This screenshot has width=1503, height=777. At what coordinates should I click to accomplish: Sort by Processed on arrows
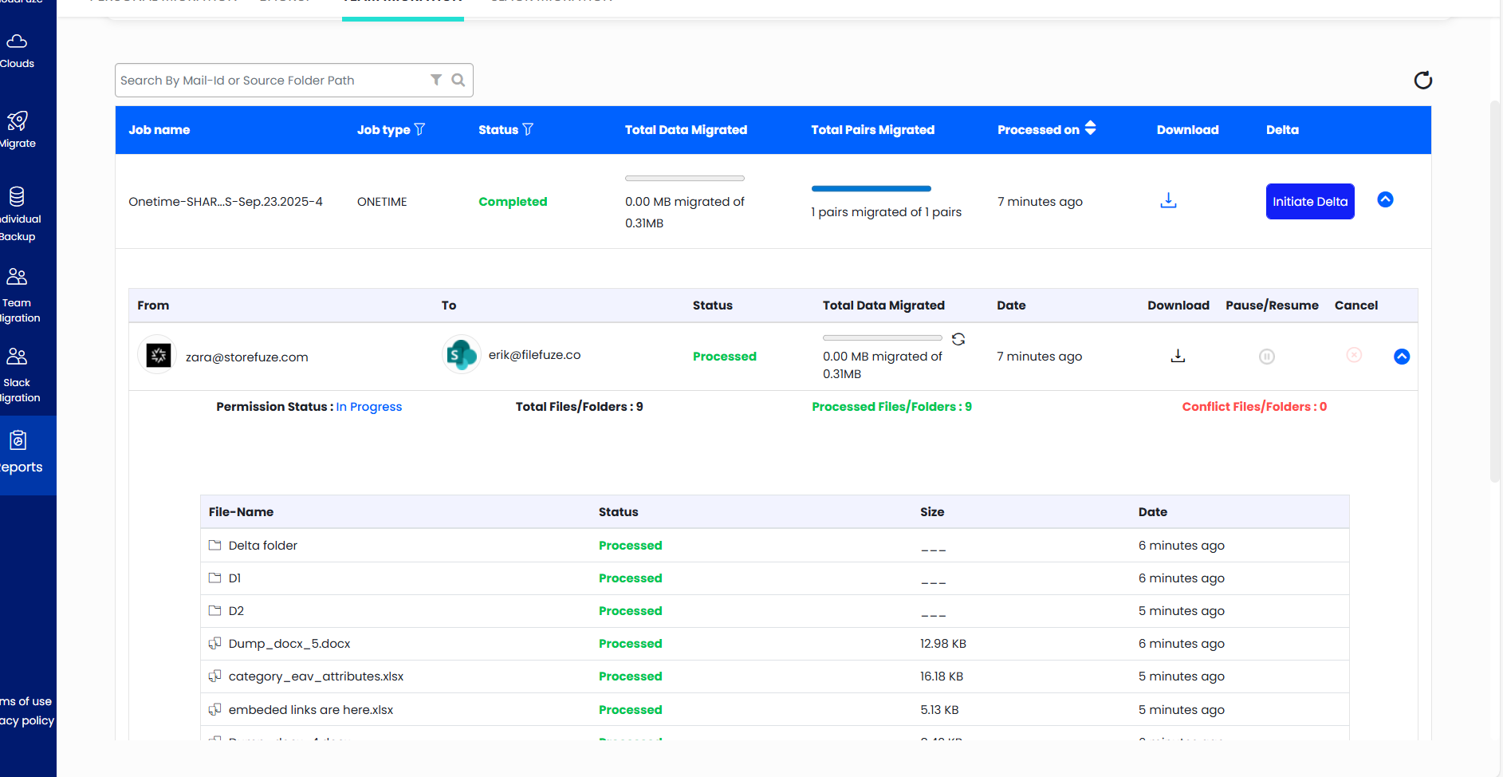[1090, 128]
